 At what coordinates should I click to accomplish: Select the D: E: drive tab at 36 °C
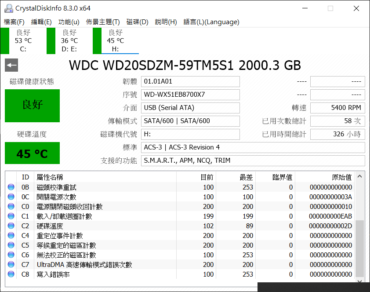point(69,40)
